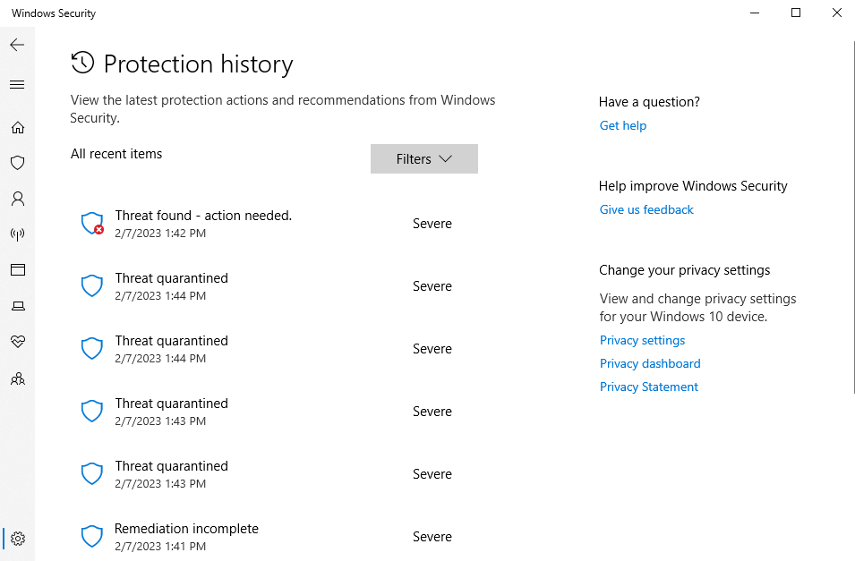Open the Filters dropdown
The image size is (855, 561).
tap(423, 158)
